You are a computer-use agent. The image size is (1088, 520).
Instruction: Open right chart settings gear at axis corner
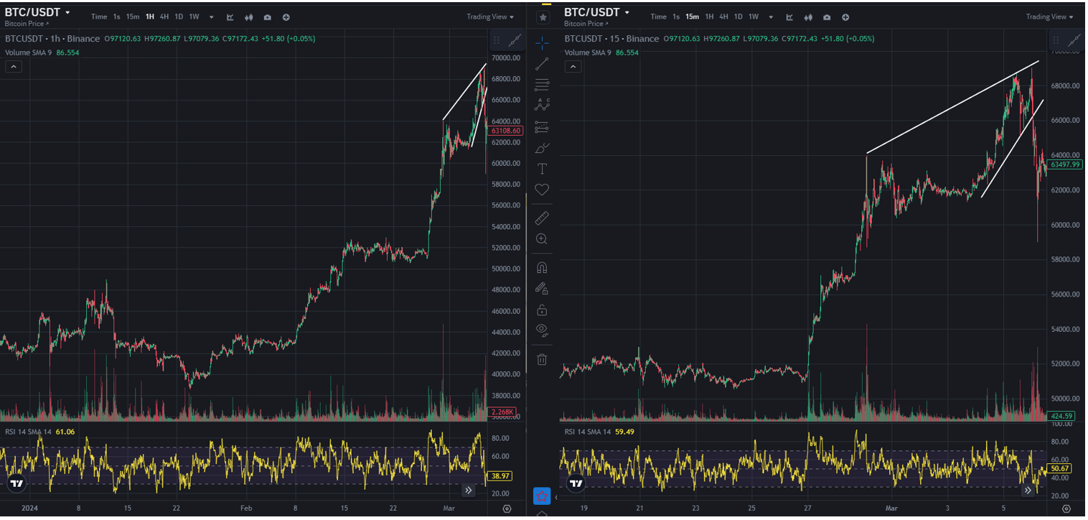(1066, 509)
